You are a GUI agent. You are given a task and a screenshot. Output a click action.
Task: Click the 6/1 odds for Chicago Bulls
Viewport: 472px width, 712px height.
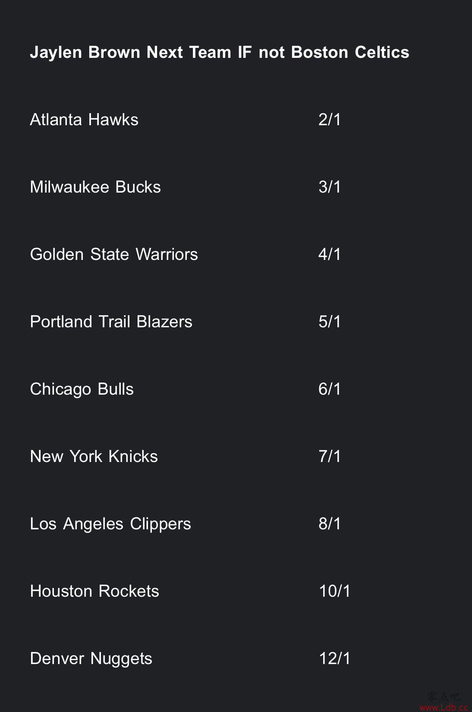[330, 389]
